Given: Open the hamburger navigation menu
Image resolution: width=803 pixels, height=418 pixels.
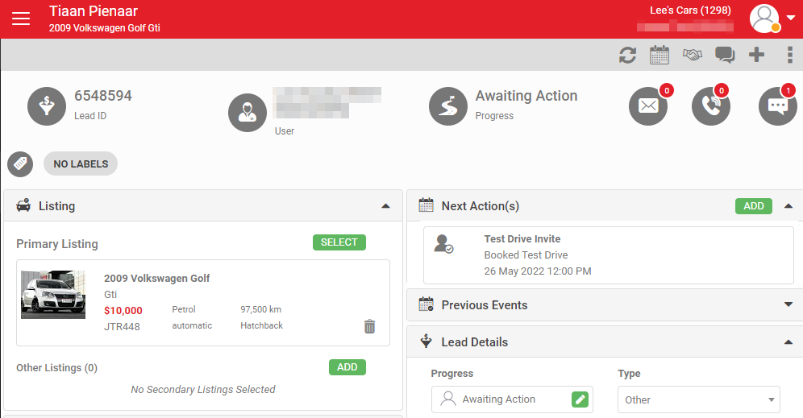Looking at the screenshot, I should (21, 19).
